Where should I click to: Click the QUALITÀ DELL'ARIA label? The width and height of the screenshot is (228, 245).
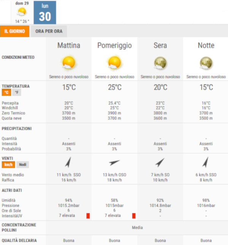click(19, 240)
